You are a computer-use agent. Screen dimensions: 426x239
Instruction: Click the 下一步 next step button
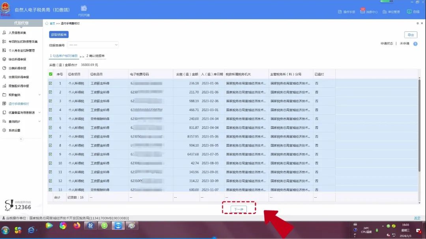pyautogui.click(x=238, y=209)
